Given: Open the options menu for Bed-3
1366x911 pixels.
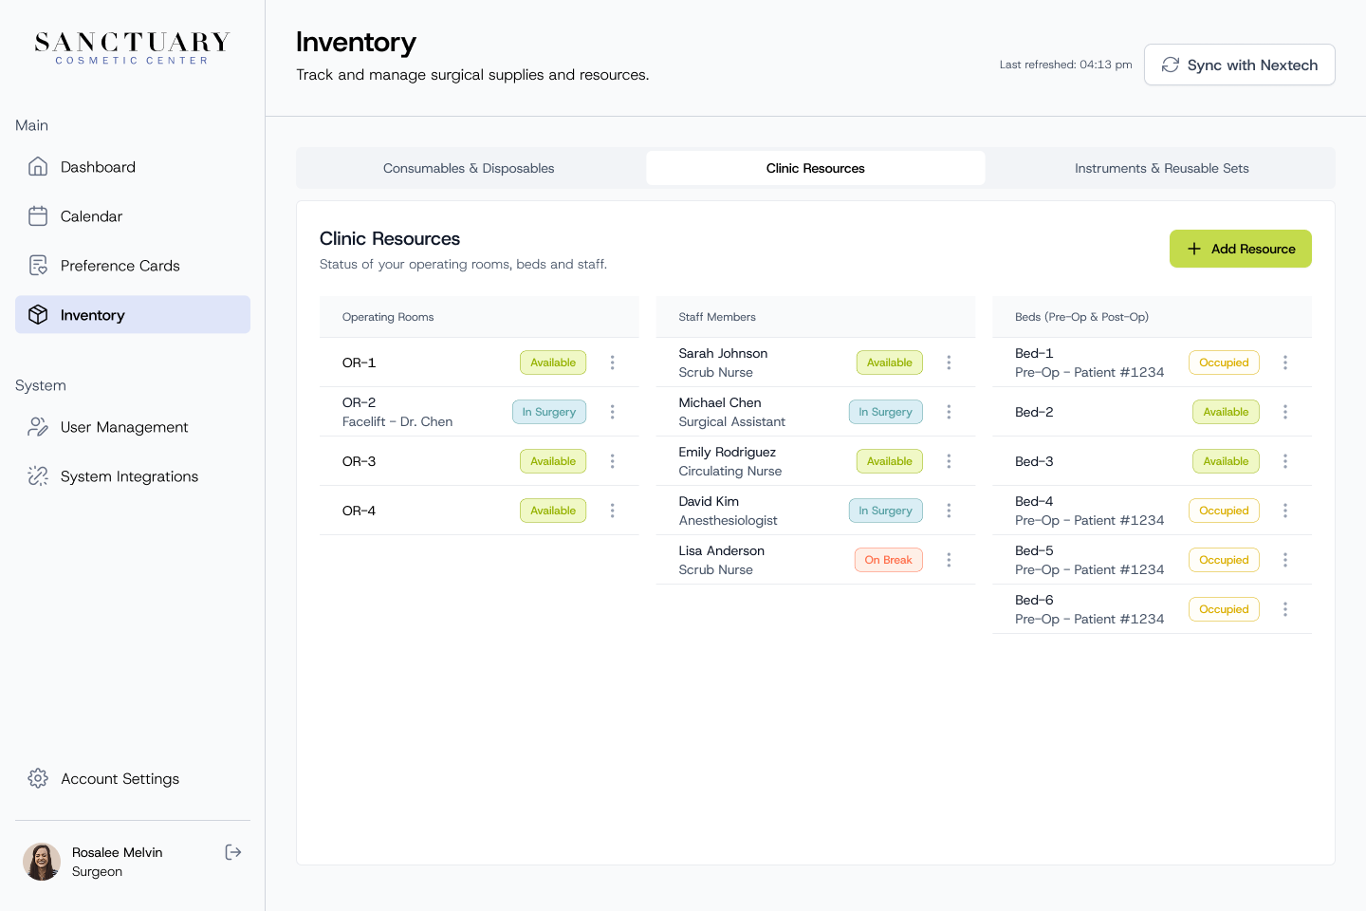Looking at the screenshot, I should [x=1285, y=461].
